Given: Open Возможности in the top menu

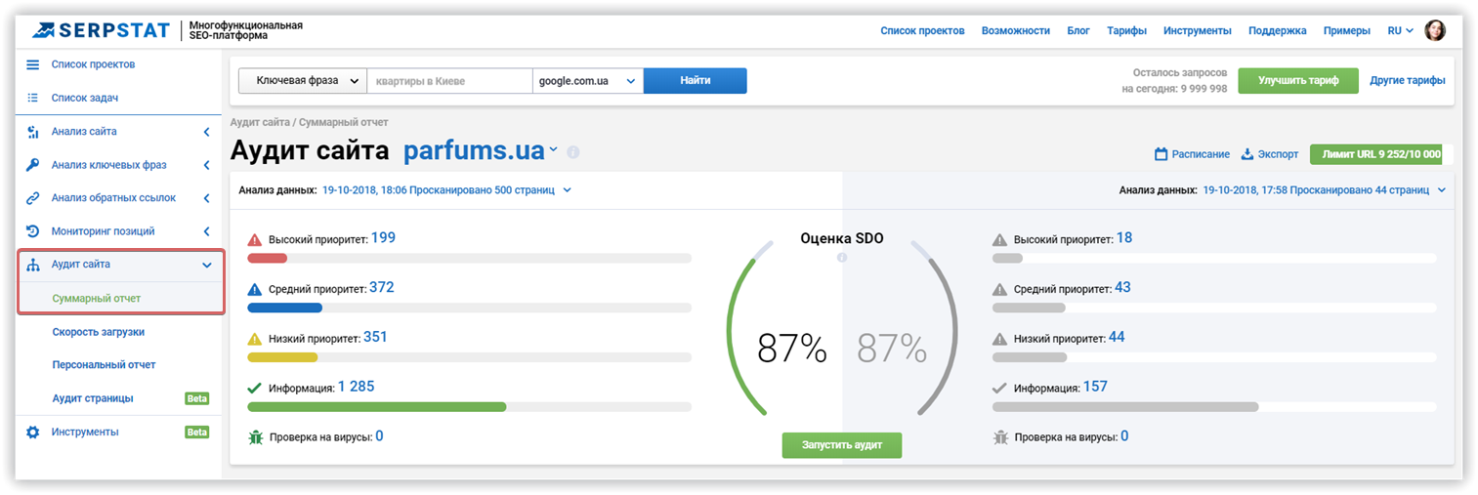Looking at the screenshot, I should (x=1016, y=30).
